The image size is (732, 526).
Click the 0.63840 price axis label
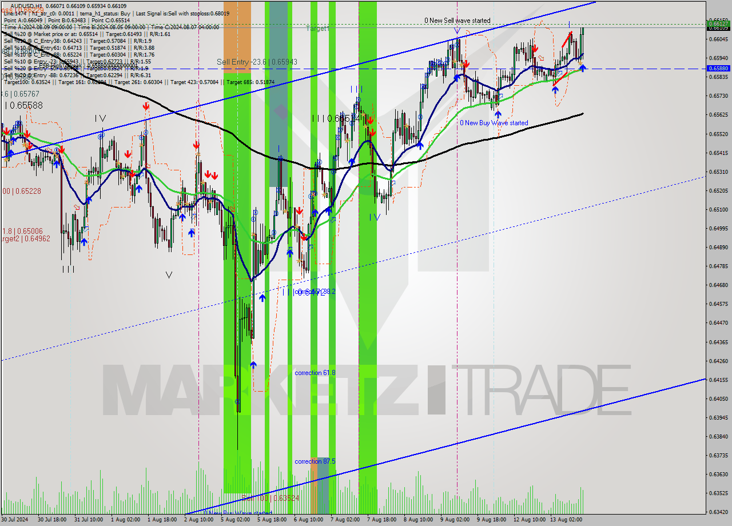(x=719, y=437)
